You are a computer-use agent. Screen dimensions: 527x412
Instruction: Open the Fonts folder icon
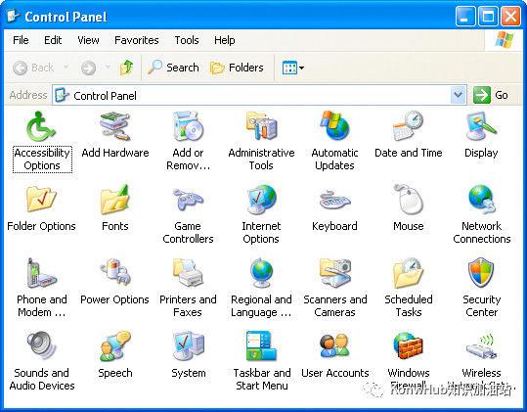click(115, 200)
